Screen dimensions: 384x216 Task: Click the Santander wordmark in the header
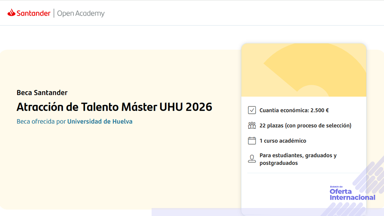34,13
